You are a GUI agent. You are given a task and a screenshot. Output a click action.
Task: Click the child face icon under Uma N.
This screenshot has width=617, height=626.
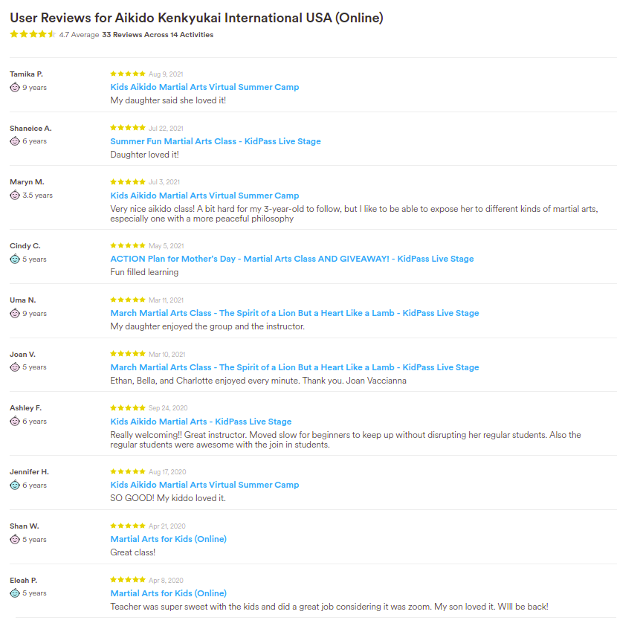[15, 314]
